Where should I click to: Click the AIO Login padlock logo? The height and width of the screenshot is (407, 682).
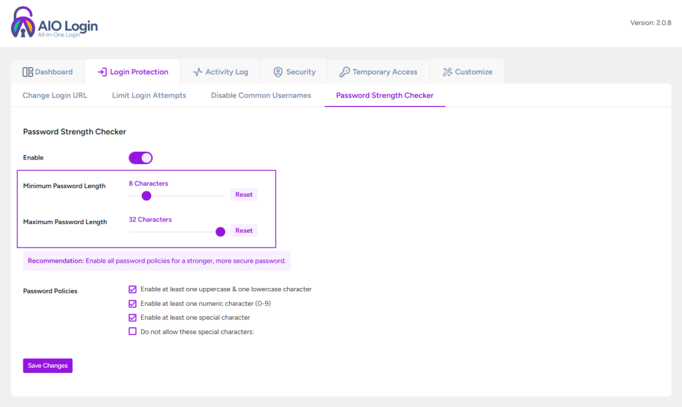click(x=23, y=23)
